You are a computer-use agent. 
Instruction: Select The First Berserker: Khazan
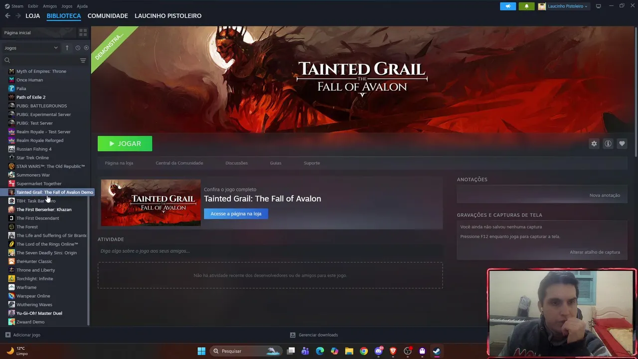pyautogui.click(x=44, y=209)
